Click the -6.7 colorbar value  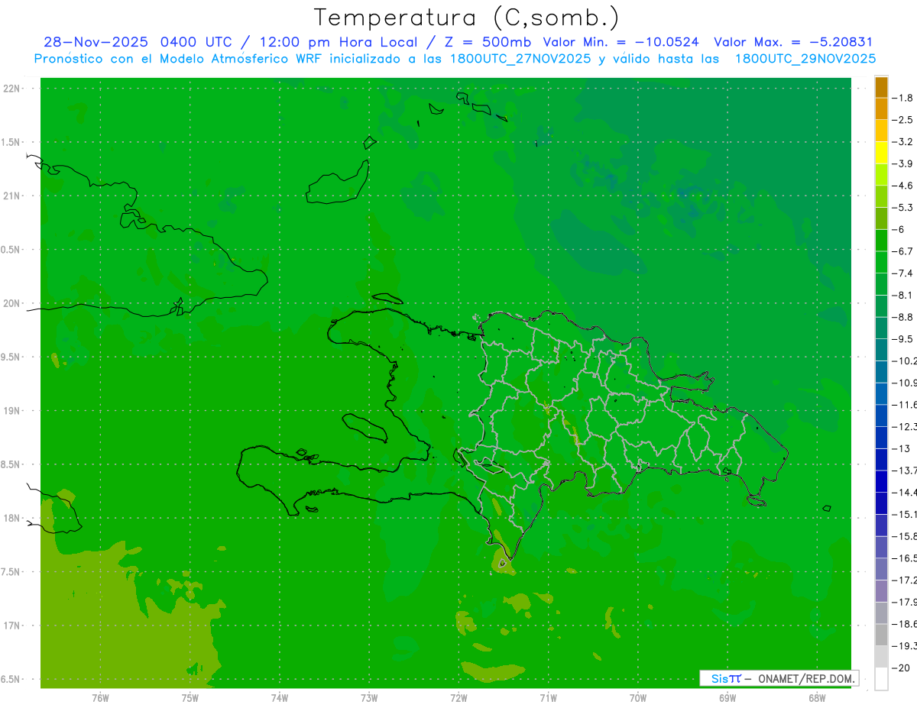pos(902,251)
